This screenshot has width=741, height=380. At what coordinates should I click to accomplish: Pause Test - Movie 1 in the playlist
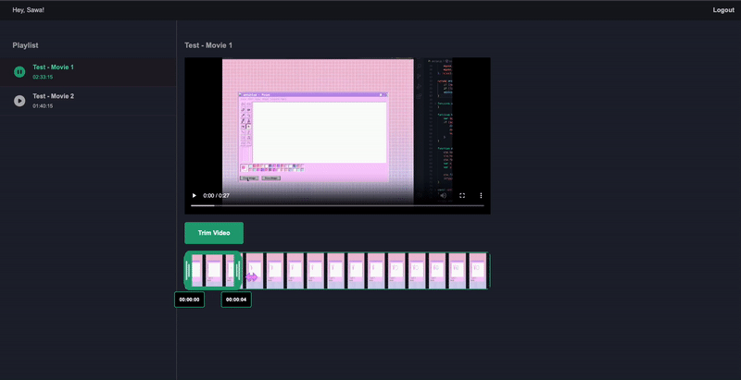(x=19, y=72)
